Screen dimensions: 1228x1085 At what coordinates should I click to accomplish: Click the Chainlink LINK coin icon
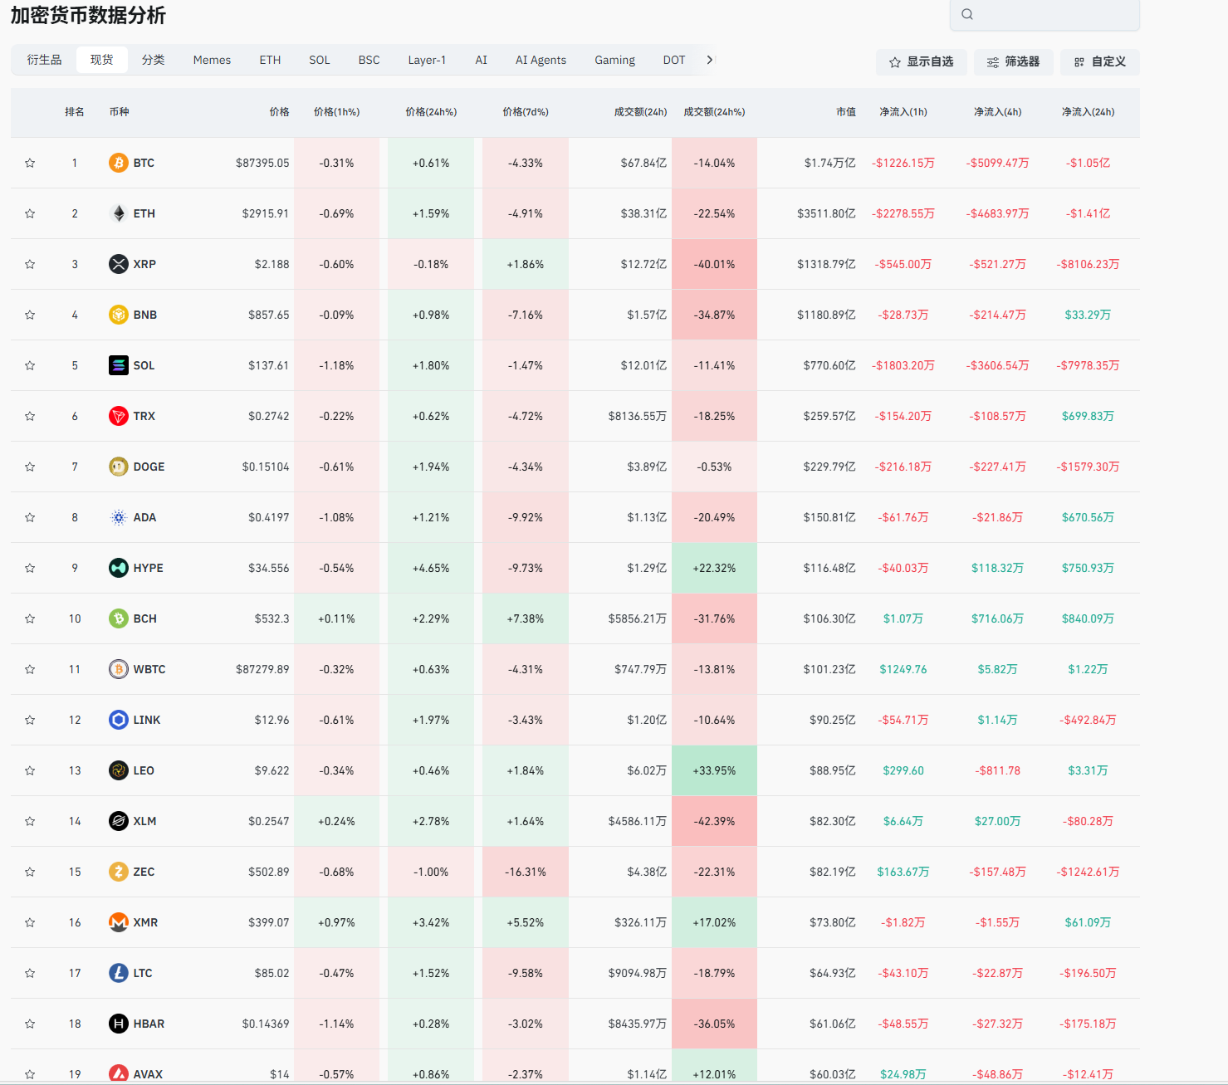point(119,720)
